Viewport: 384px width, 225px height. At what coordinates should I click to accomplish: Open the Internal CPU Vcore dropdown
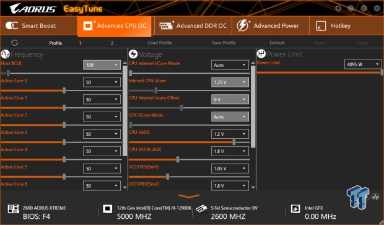pos(230,82)
